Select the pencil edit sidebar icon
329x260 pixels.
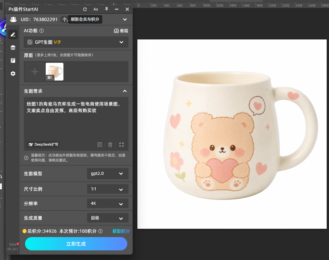13,35
